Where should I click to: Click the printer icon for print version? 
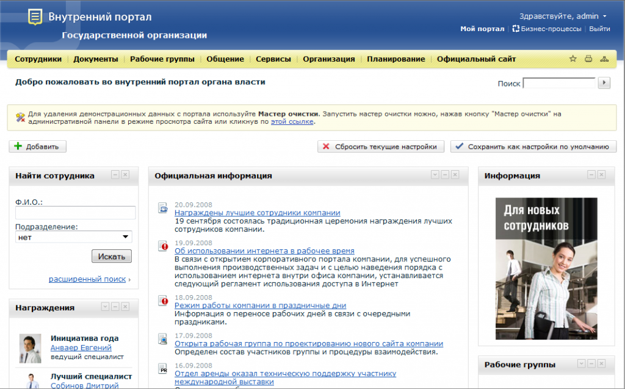pyautogui.click(x=588, y=59)
